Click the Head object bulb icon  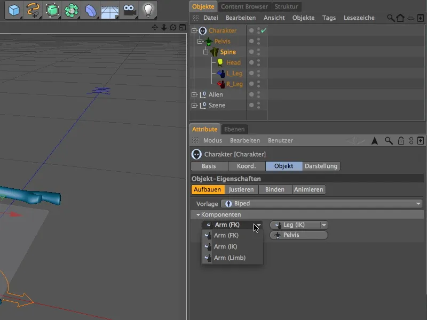[x=220, y=62]
